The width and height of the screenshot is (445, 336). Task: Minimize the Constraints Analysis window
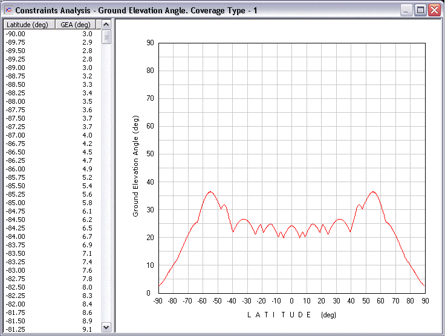[406, 10]
